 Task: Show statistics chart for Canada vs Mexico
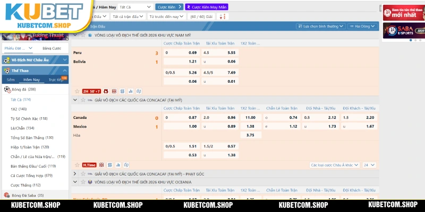coord(118,165)
